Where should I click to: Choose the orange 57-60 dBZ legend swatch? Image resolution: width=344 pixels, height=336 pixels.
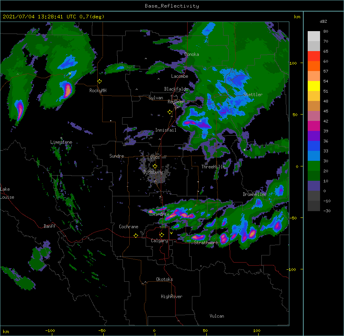314,66
